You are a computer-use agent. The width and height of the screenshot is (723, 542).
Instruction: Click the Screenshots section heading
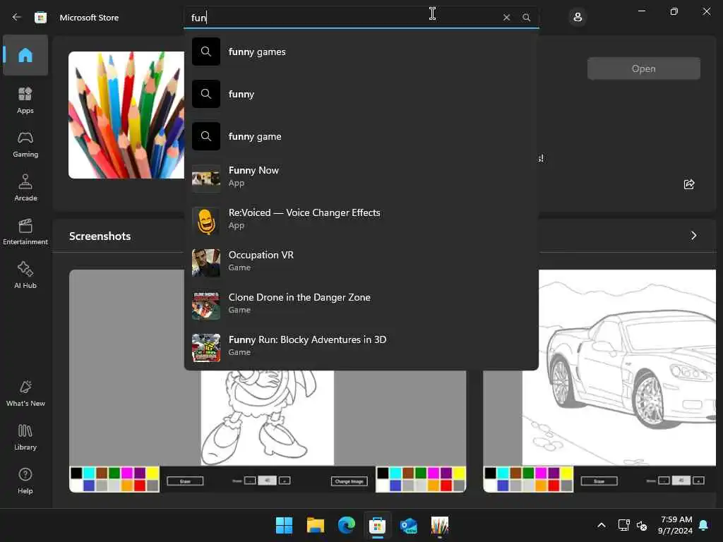pos(100,236)
